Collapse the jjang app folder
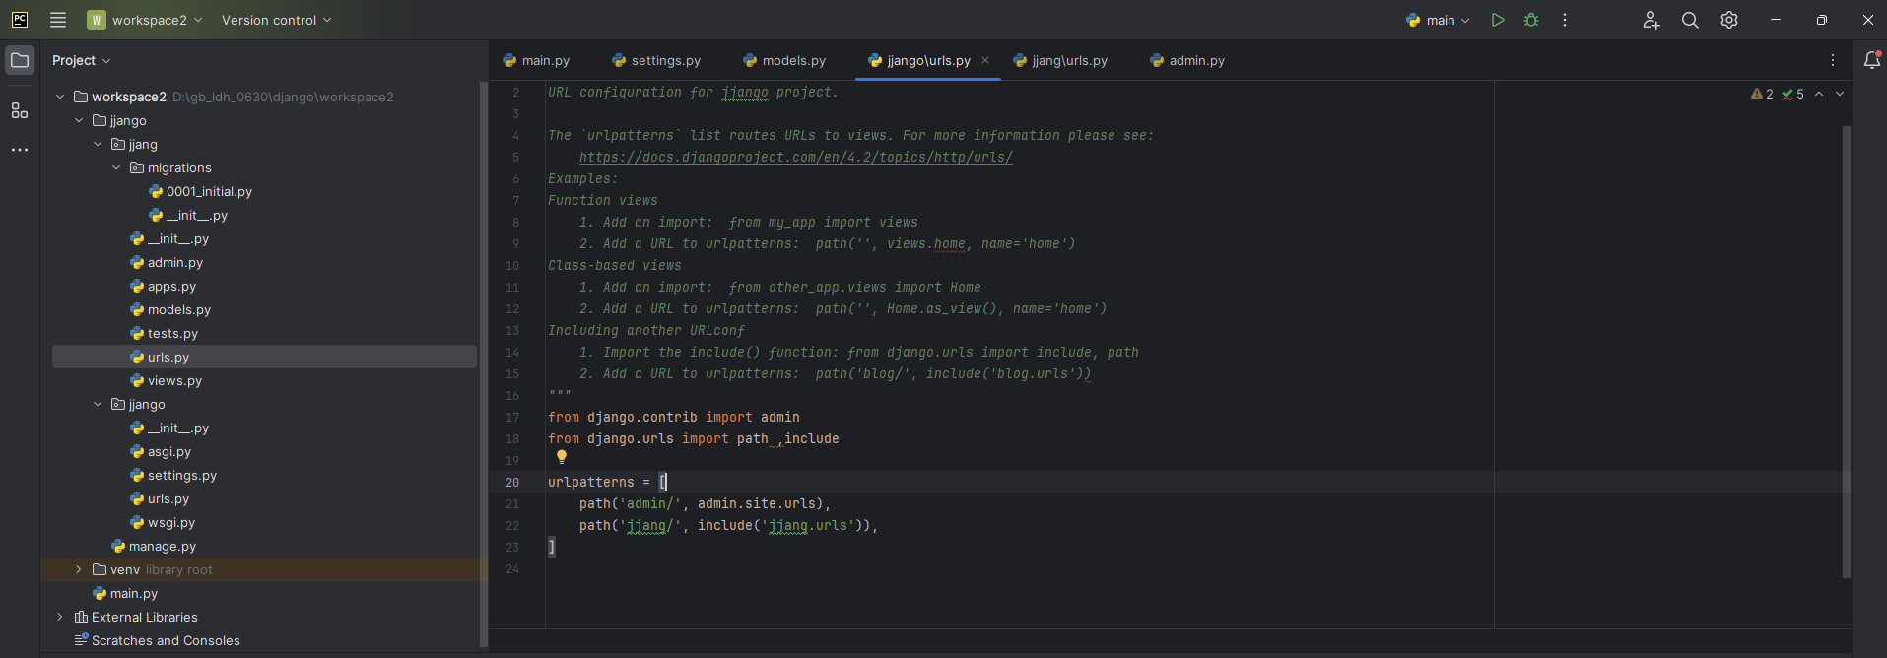Viewport: 1887px width, 658px height. pyautogui.click(x=98, y=144)
